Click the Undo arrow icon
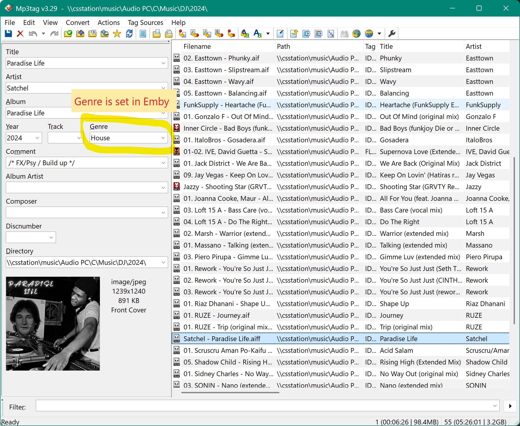This screenshot has height=426, width=520. (x=33, y=34)
